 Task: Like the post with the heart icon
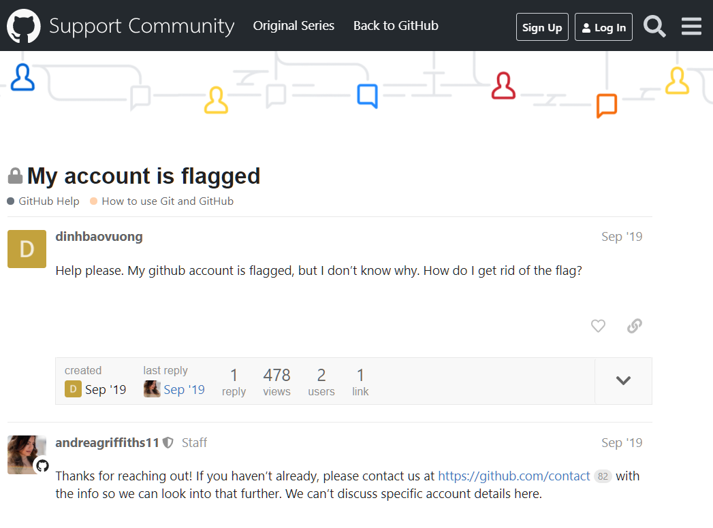[x=598, y=326]
